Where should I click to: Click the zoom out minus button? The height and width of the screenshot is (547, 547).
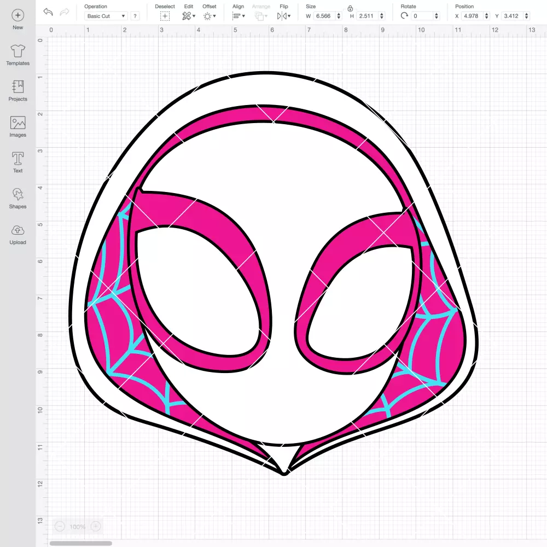(60, 526)
